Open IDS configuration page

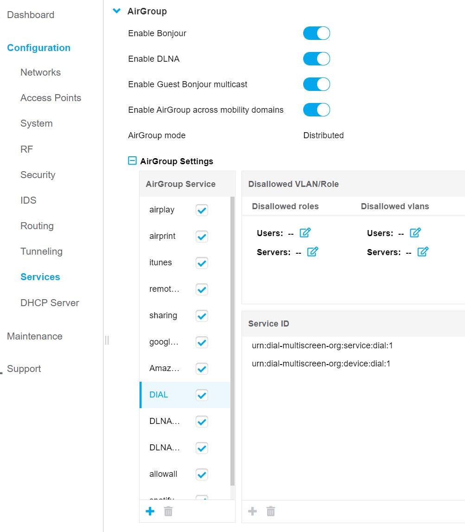[28, 200]
